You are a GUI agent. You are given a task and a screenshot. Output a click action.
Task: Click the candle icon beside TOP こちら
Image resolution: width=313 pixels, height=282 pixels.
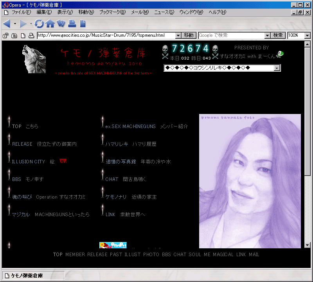[9, 121]
